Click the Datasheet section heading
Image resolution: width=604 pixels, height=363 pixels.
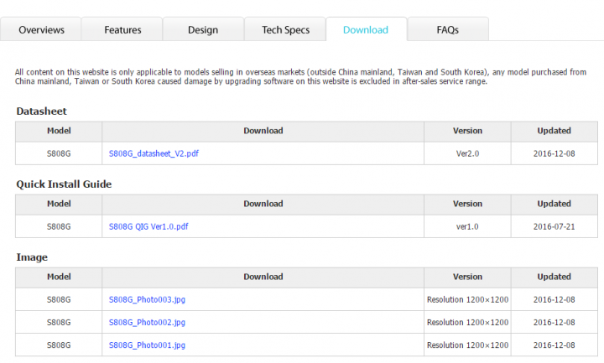[x=41, y=111]
